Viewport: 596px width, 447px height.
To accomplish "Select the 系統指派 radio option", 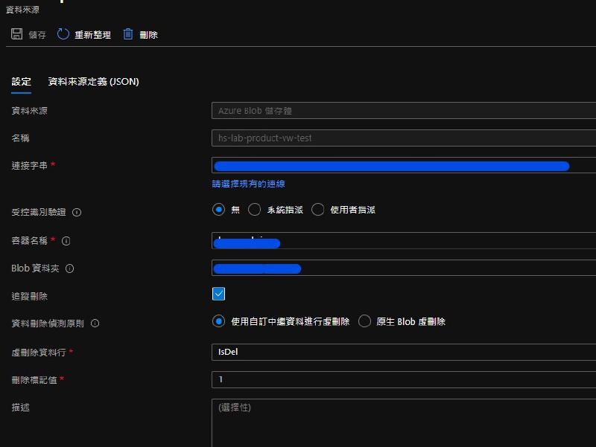I will (255, 210).
